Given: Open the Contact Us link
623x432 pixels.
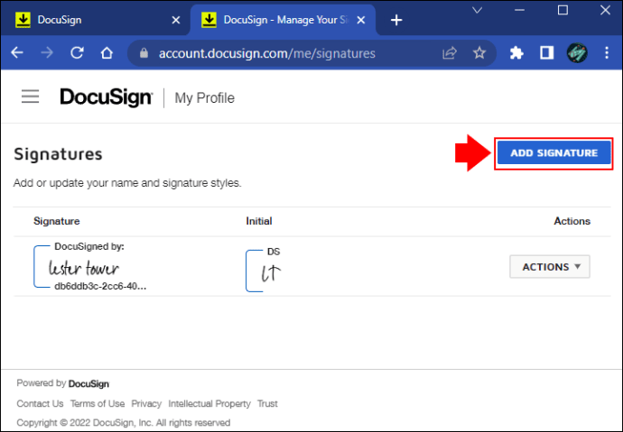Looking at the screenshot, I should coord(40,403).
